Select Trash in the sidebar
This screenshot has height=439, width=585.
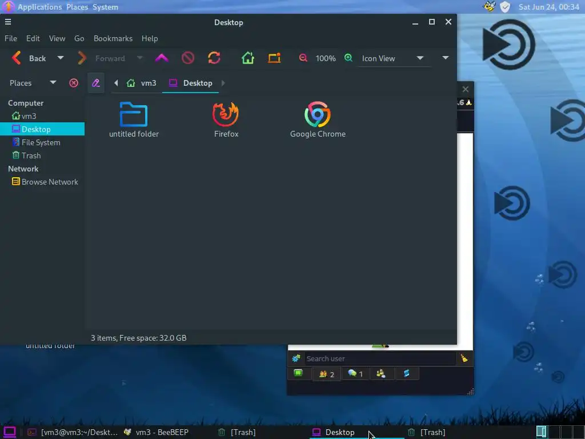click(42, 155)
